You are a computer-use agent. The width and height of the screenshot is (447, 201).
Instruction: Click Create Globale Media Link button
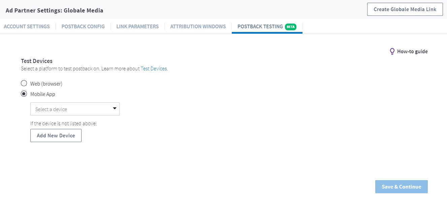[x=405, y=9]
